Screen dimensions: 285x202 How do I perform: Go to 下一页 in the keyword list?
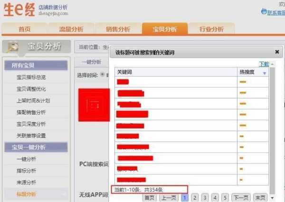click(x=241, y=197)
